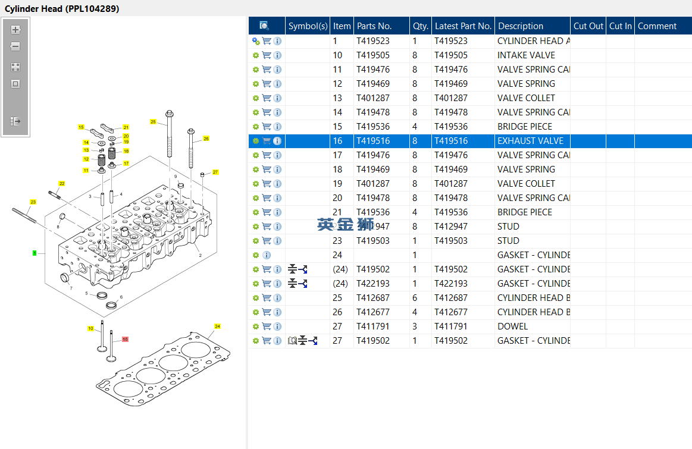This screenshot has width=692, height=449.
Task: Sort by Parts No. column header
Action: [374, 26]
